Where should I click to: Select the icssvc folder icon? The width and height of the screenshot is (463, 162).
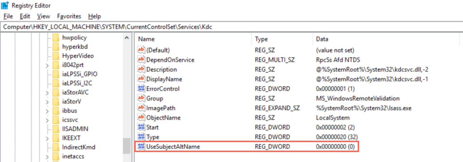click(x=56, y=120)
